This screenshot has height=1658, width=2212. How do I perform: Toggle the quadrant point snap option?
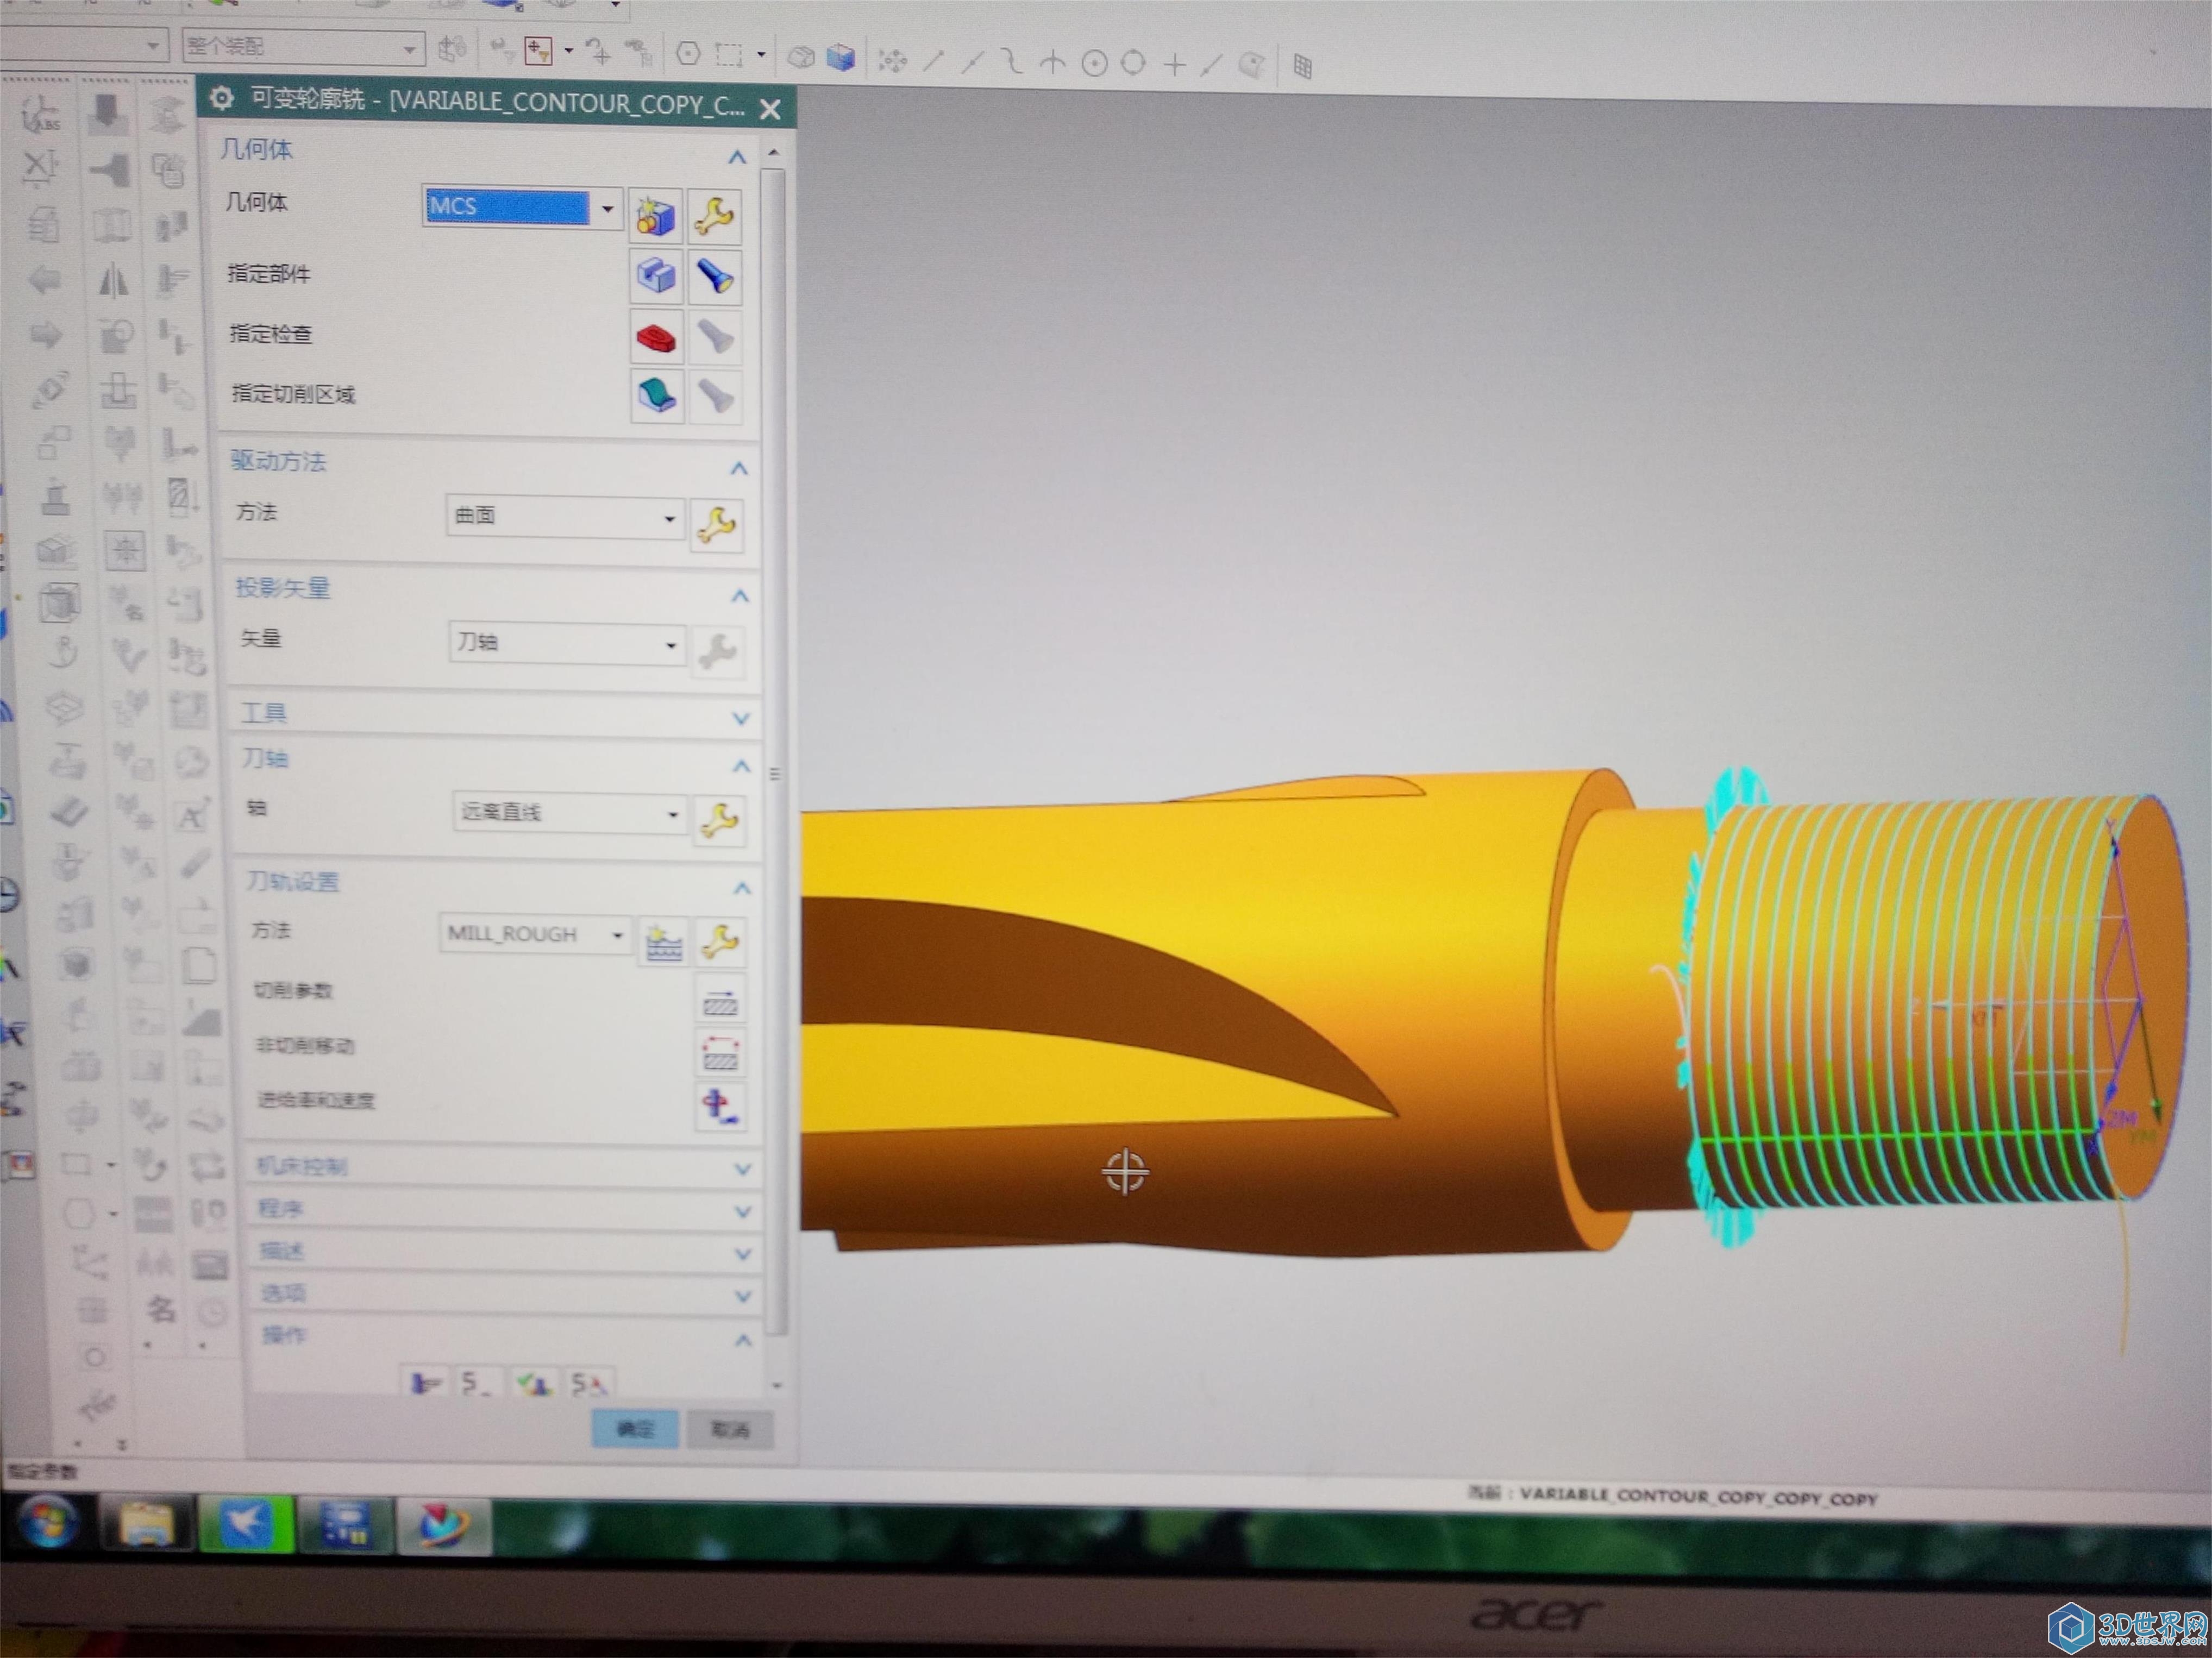[1133, 63]
